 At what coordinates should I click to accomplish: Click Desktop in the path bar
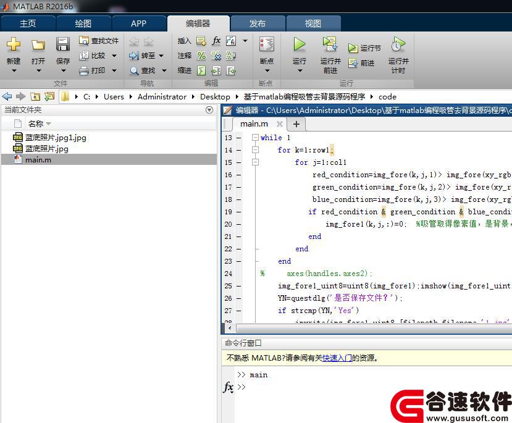[x=215, y=97]
